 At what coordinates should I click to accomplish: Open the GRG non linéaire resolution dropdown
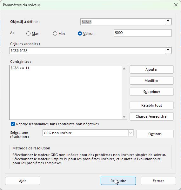point(131,133)
